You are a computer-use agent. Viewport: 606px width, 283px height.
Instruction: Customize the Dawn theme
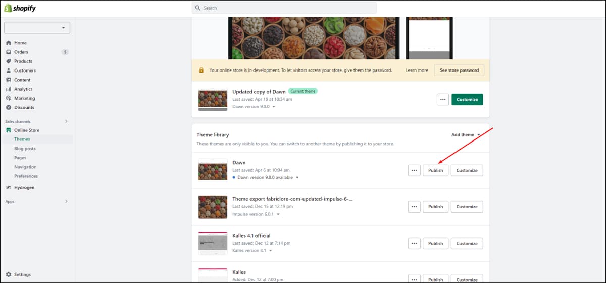467,170
